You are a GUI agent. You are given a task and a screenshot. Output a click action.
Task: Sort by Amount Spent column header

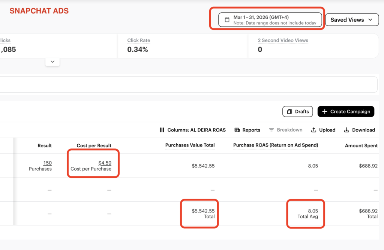(x=361, y=146)
